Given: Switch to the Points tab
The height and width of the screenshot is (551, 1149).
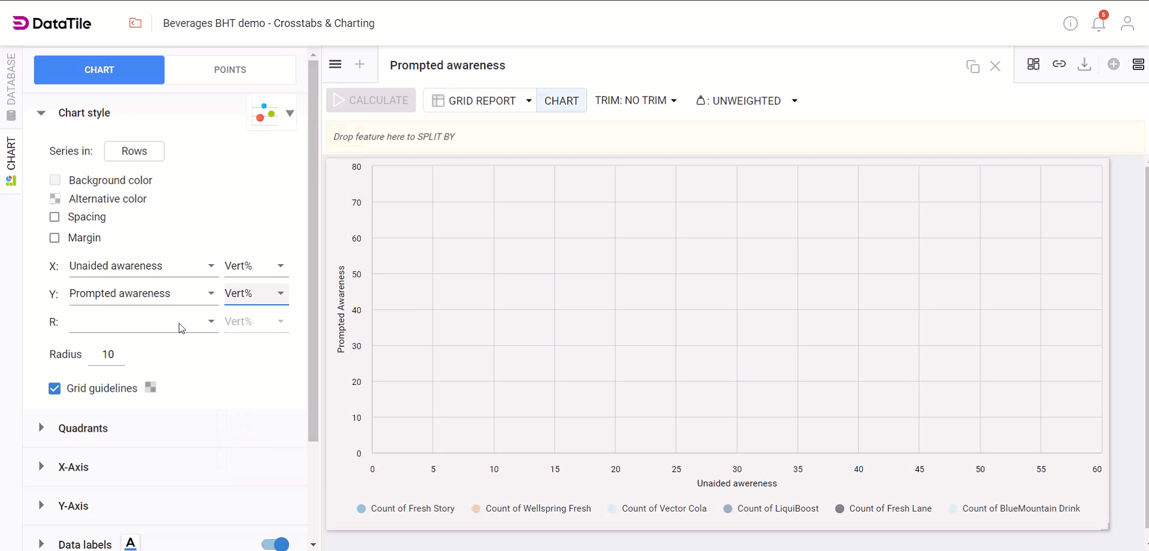Looking at the screenshot, I should (230, 69).
